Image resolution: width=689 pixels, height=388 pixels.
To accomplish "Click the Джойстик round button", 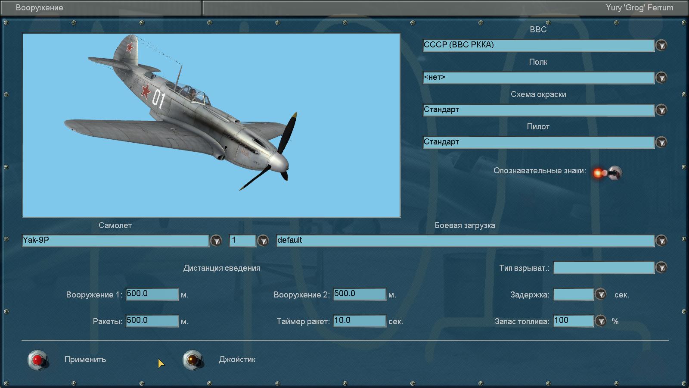I will [192, 360].
